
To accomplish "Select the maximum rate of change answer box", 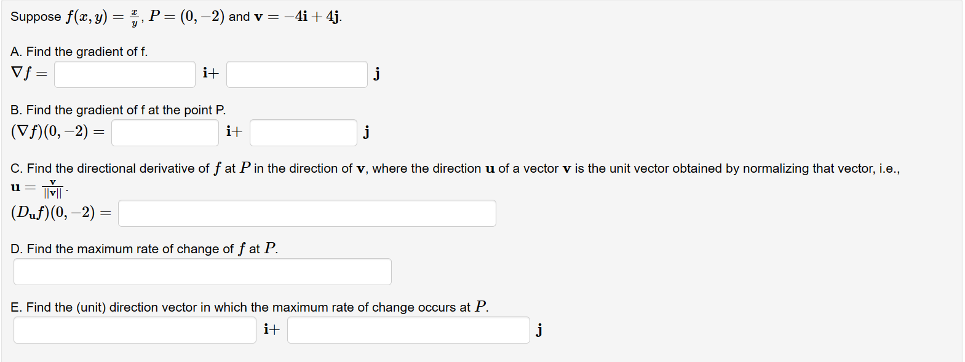I will pyautogui.click(x=202, y=272).
